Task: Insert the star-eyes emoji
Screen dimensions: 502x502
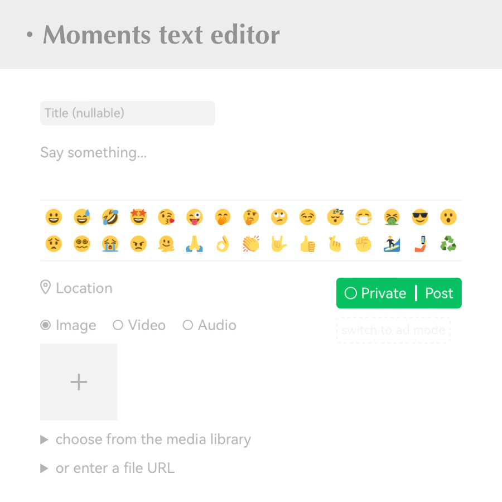Action: (138, 217)
